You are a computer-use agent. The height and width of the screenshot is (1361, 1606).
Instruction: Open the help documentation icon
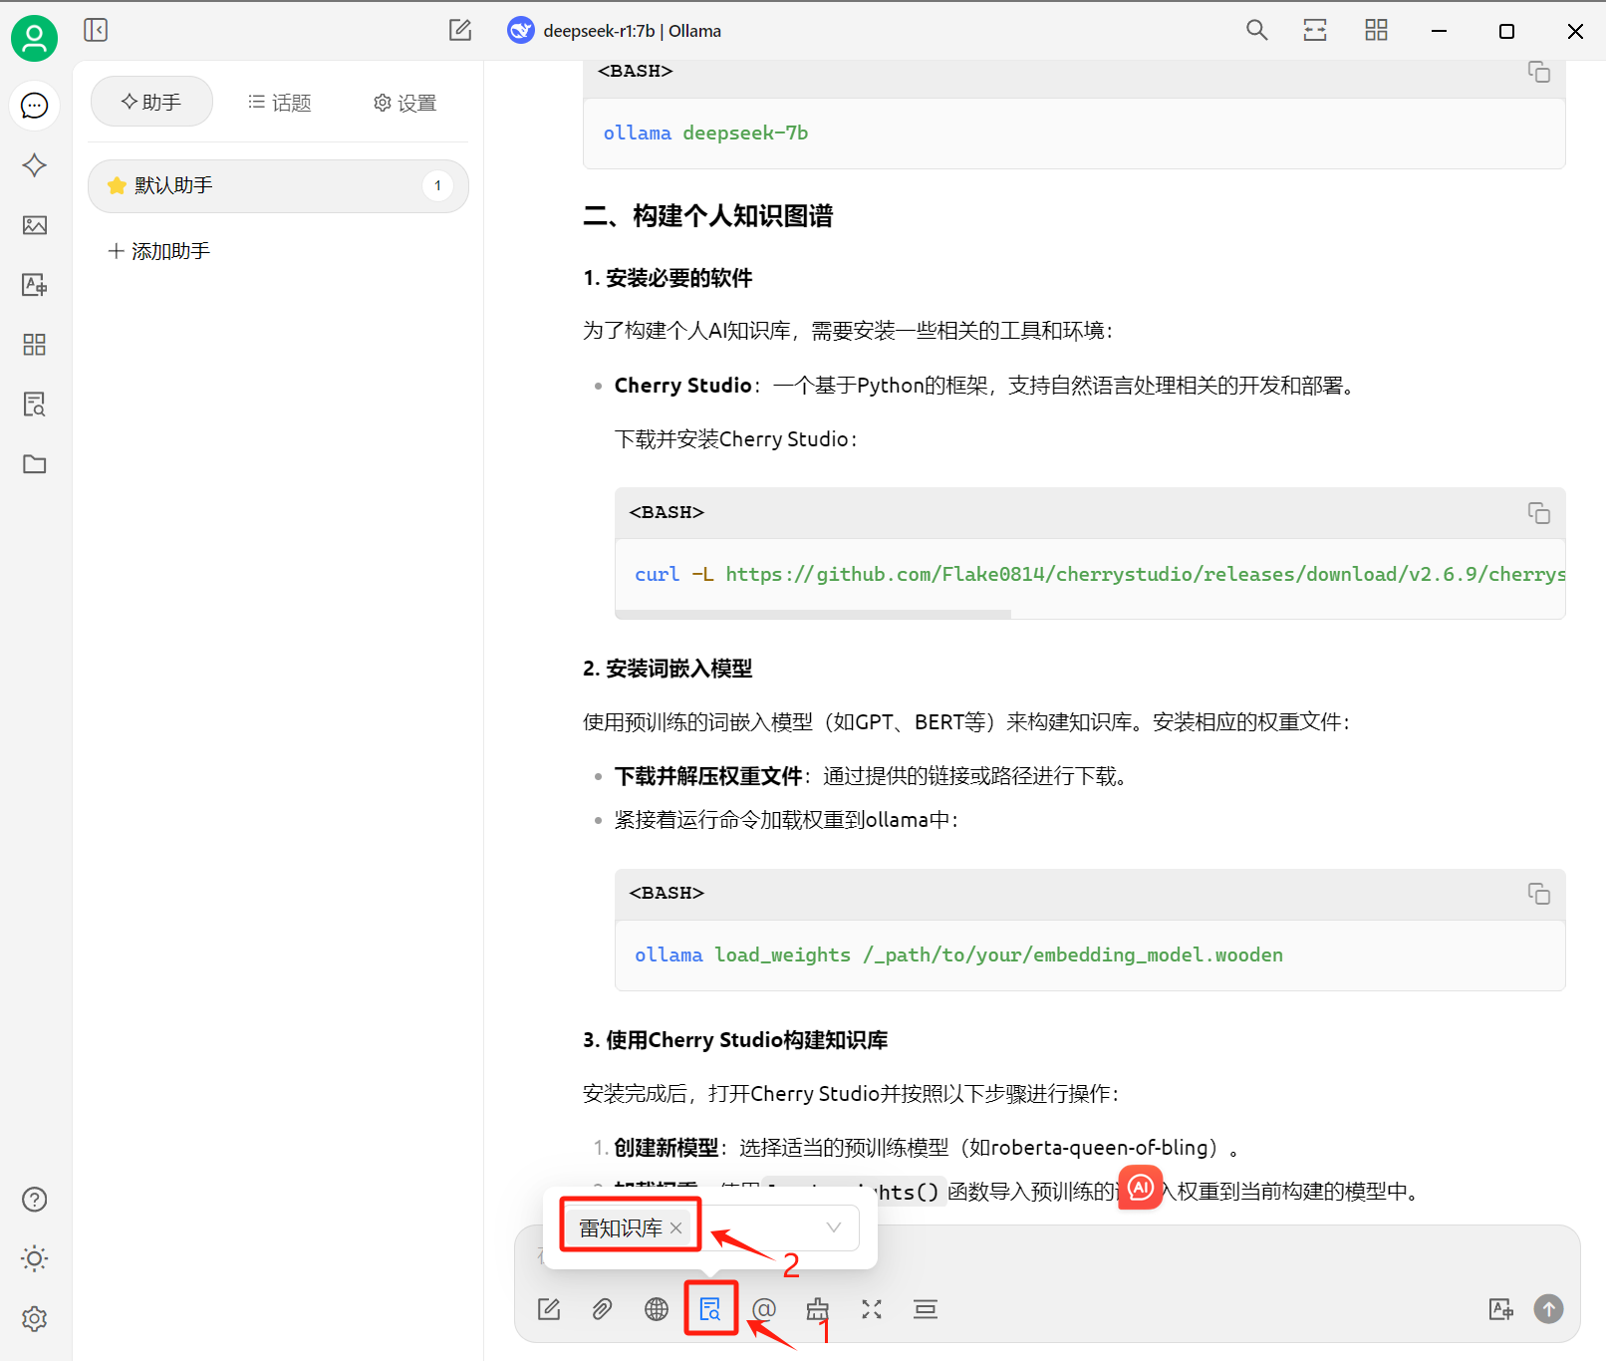35,1200
